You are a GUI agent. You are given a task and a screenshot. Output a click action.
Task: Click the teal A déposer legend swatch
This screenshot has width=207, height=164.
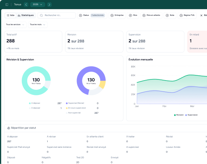30,103
